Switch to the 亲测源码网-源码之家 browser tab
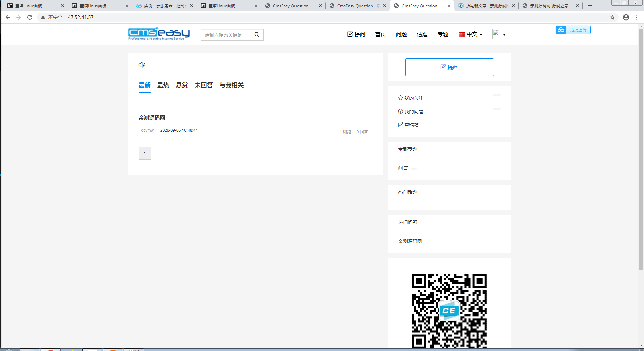 pos(549,6)
